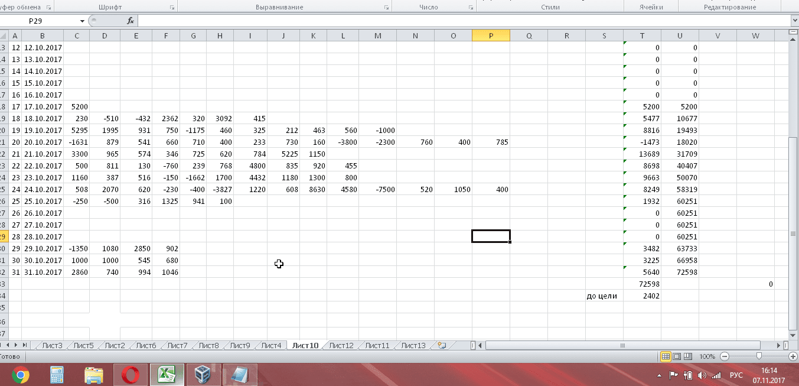Click the Insert Worksheet tab icon
The image size is (799, 386).
(441, 345)
